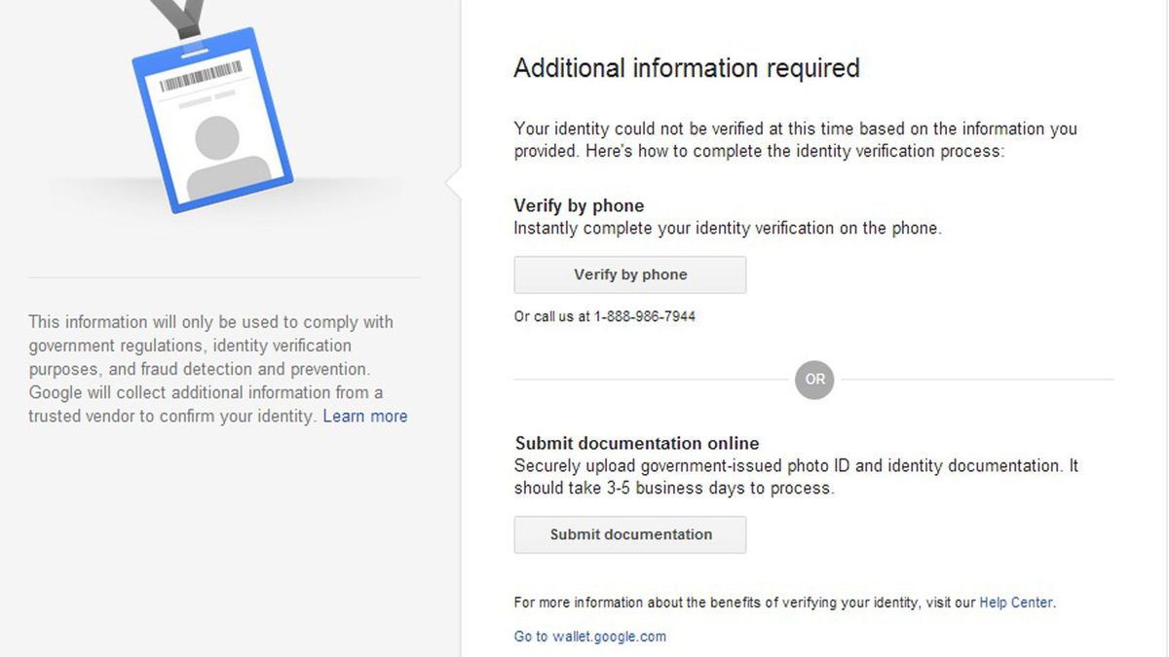This screenshot has height=657, width=1169.
Task: Click the barcode on the ID badge
Action: (200, 78)
